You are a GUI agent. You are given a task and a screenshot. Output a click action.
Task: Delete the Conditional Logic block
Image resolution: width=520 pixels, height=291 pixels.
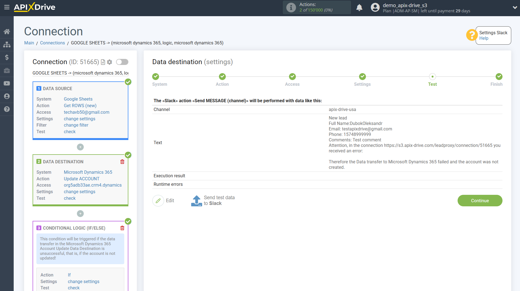click(122, 228)
